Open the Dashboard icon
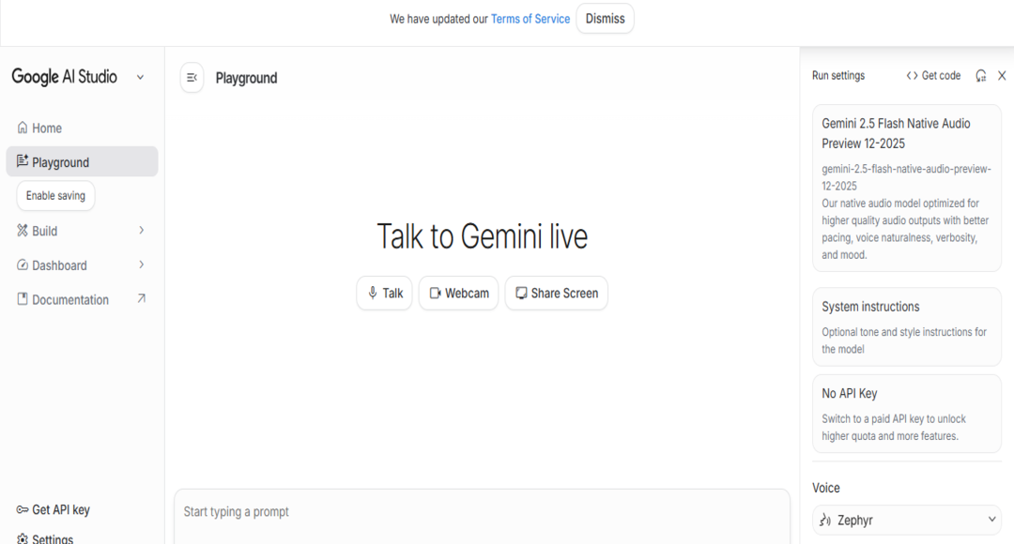1014x544 pixels. click(21, 264)
